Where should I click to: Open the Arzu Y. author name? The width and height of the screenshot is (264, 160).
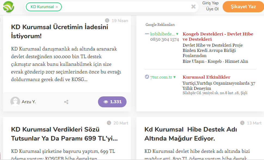(29, 102)
